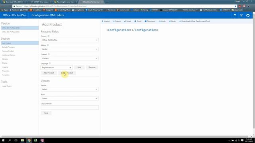Click the Remove language button
Viewport: 255px width, 143px height.
point(92,67)
